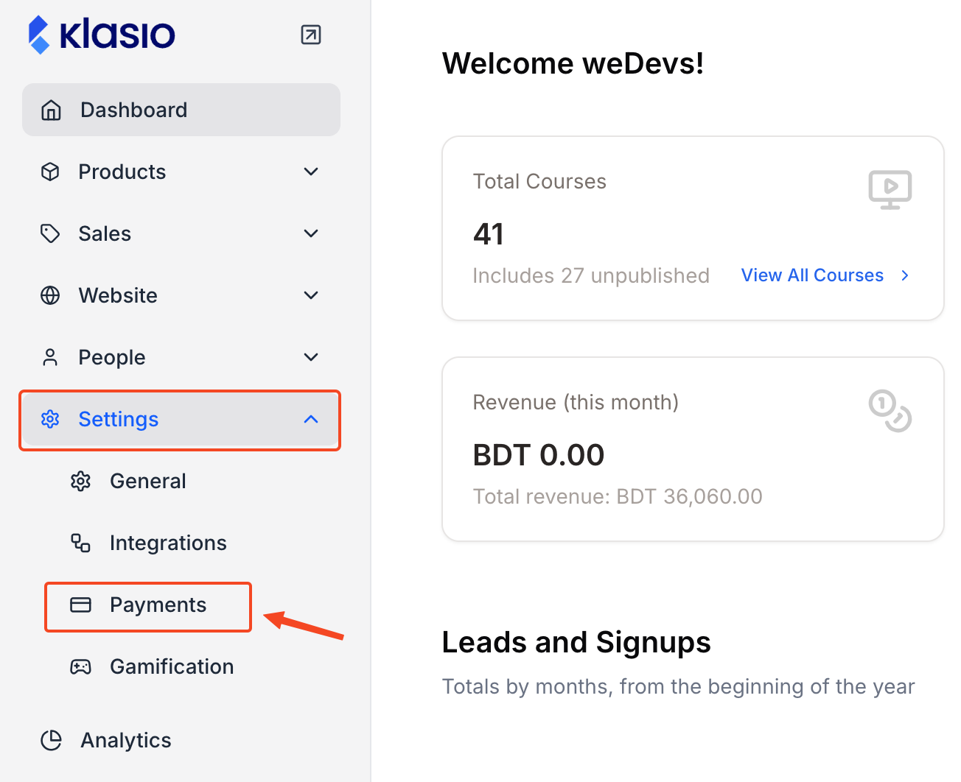Click the external link icon in sidebar header
Image resolution: width=961 pixels, height=782 pixels.
click(310, 34)
